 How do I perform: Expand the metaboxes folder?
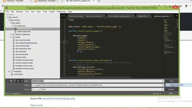pos(13,26)
